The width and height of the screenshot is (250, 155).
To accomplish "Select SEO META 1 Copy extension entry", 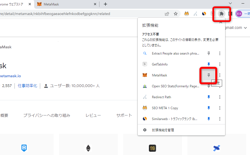I will (165, 108).
